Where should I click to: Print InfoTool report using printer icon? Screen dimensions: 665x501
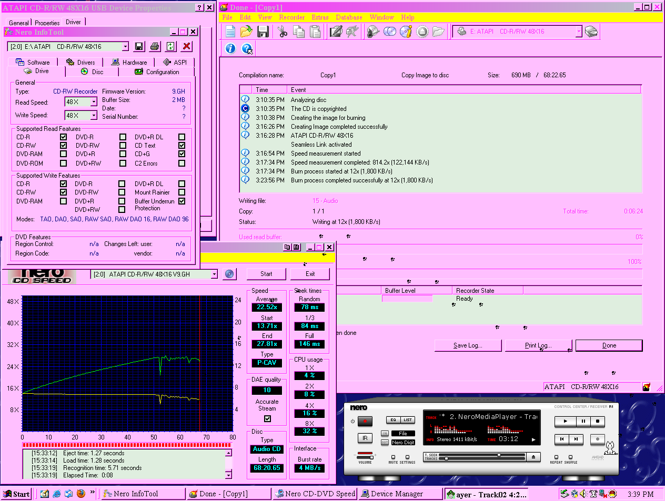point(155,46)
